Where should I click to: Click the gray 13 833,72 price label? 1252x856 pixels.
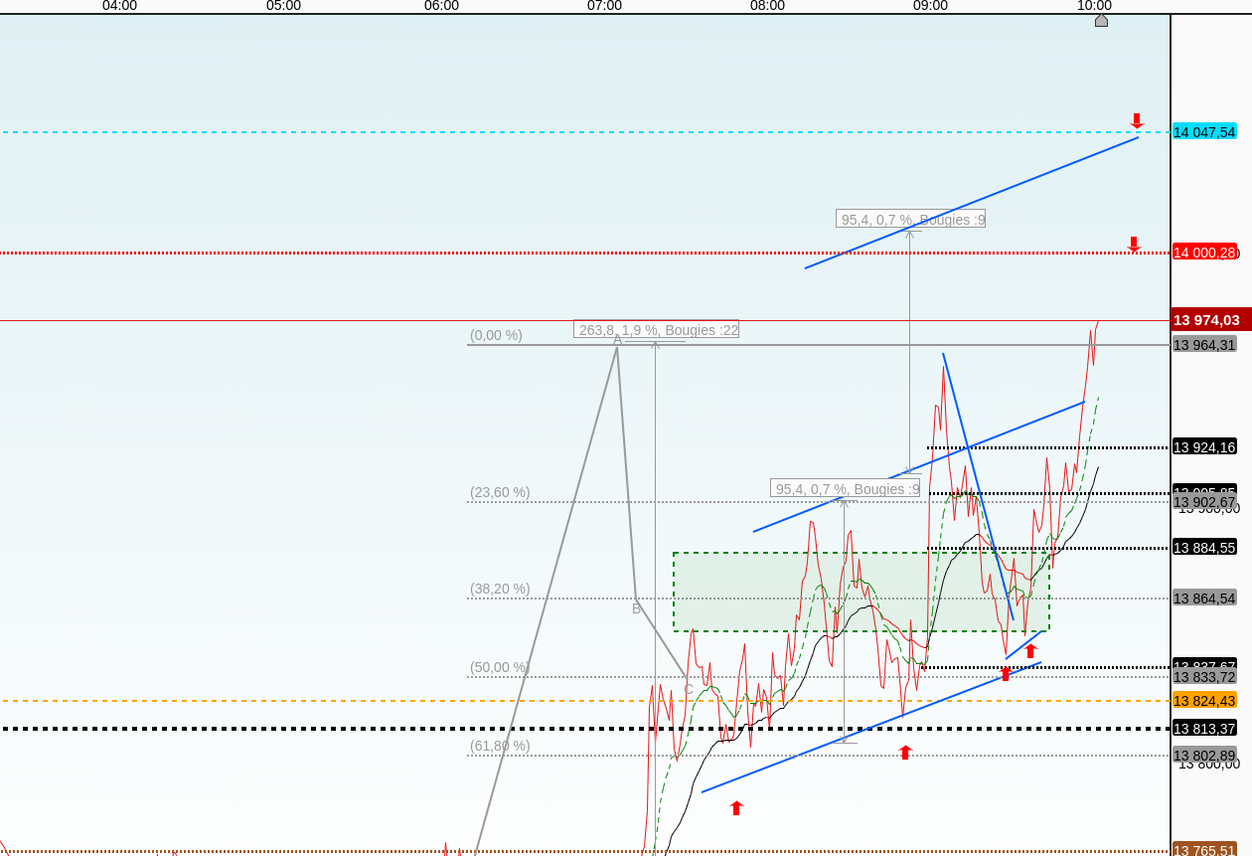[1204, 677]
